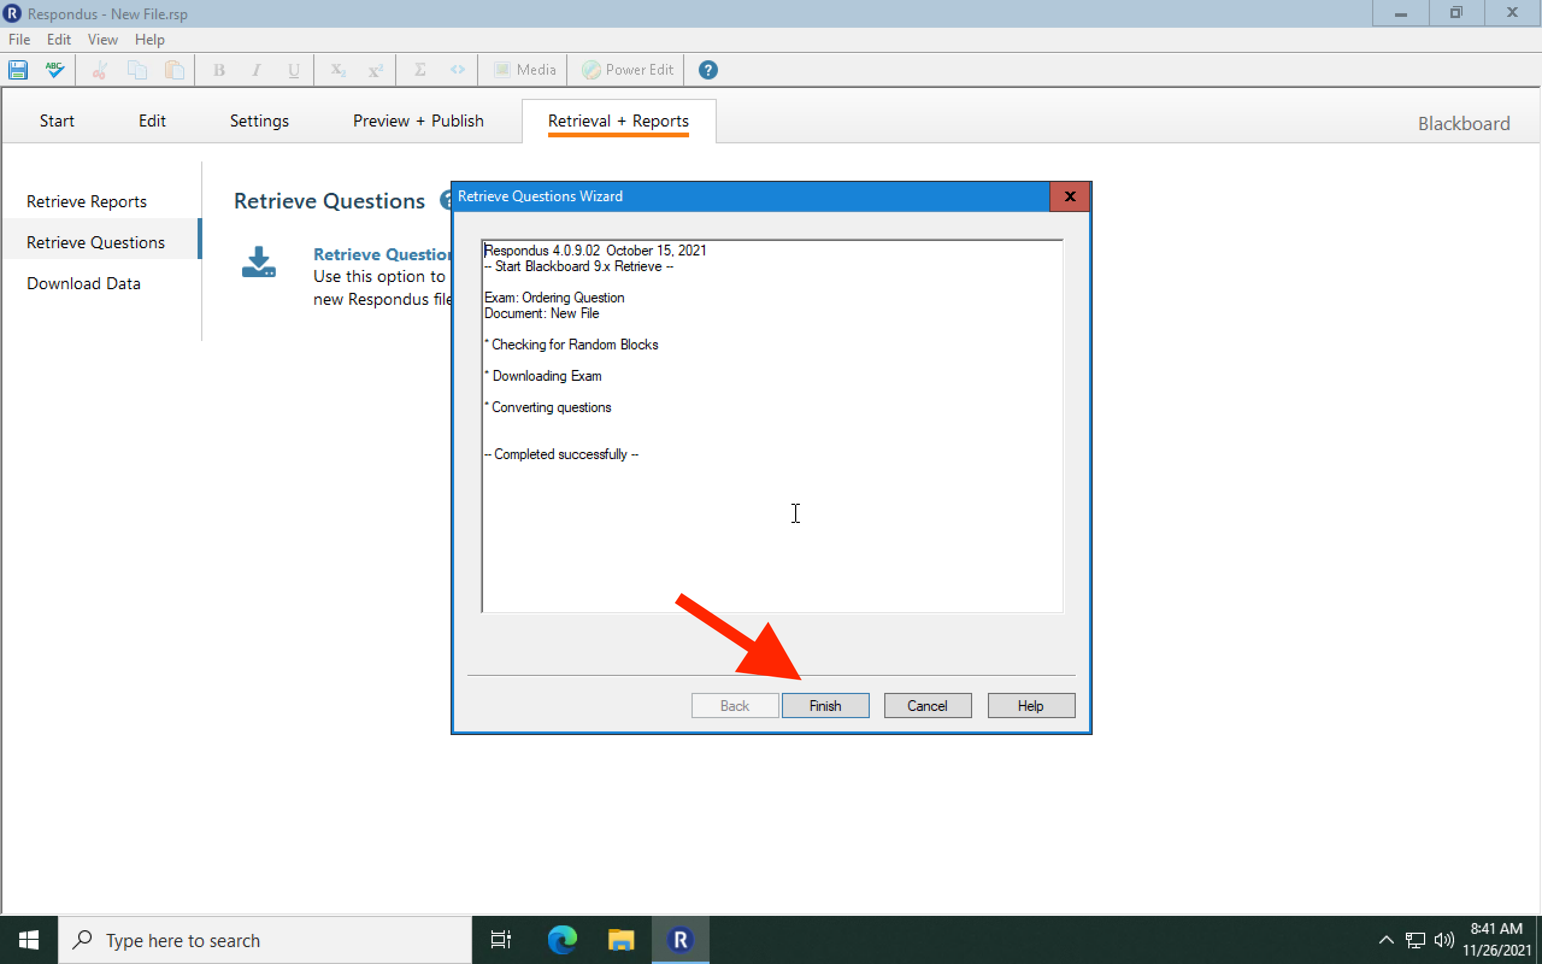Click the Retrieve Questions download icon
Screen dimensions: 1542x964
[258, 262]
